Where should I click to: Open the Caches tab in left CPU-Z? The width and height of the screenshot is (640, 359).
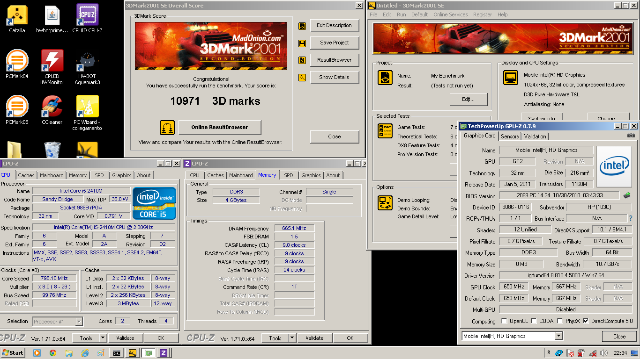click(26, 175)
